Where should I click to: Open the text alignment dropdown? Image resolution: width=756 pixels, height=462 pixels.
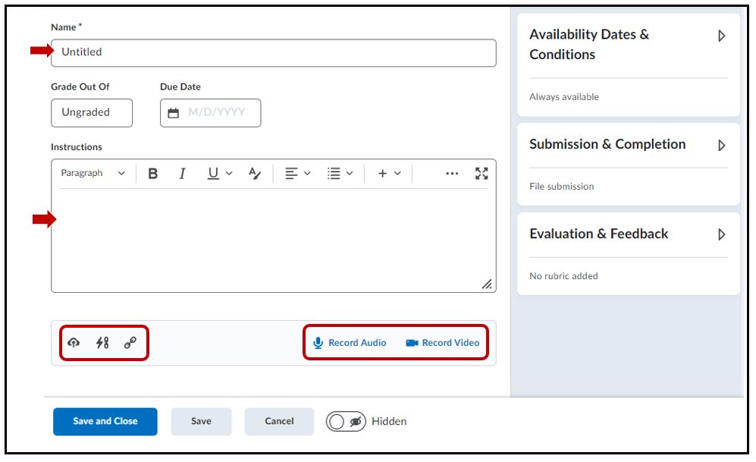point(297,174)
